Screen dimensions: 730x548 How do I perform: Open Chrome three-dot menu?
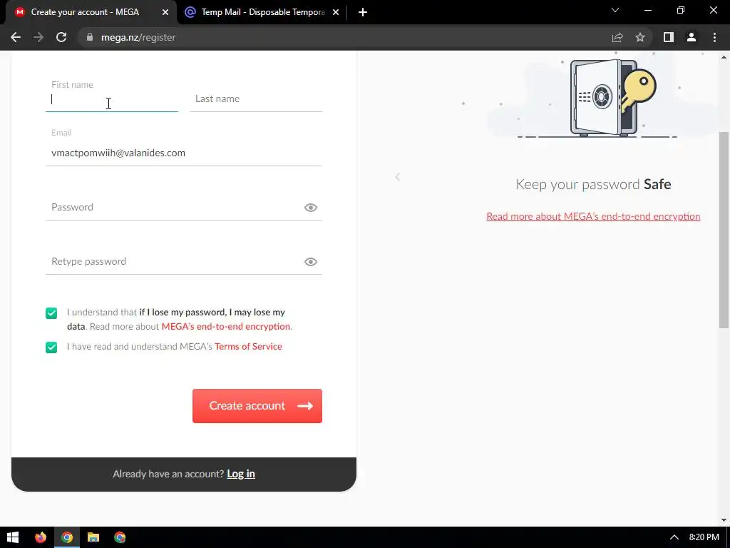pos(714,37)
